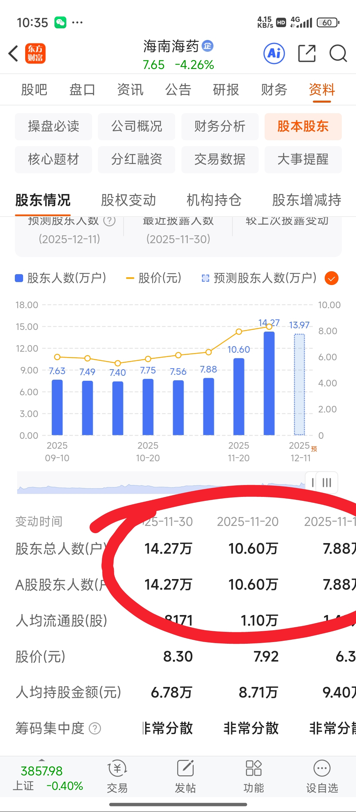This screenshot has width=356, height=812.
Task: Tap the 7.63 bar for 09-10
Action: (x=57, y=407)
